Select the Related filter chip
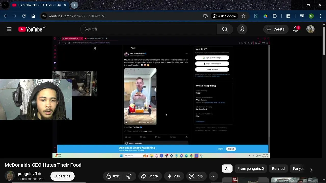Screen dimensions: 326x183 [x=278, y=169]
